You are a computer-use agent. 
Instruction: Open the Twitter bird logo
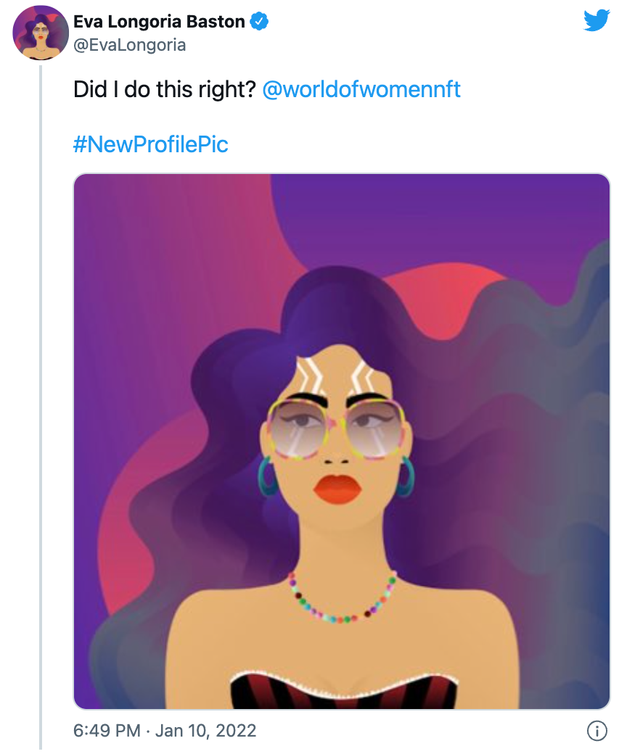pyautogui.click(x=597, y=21)
